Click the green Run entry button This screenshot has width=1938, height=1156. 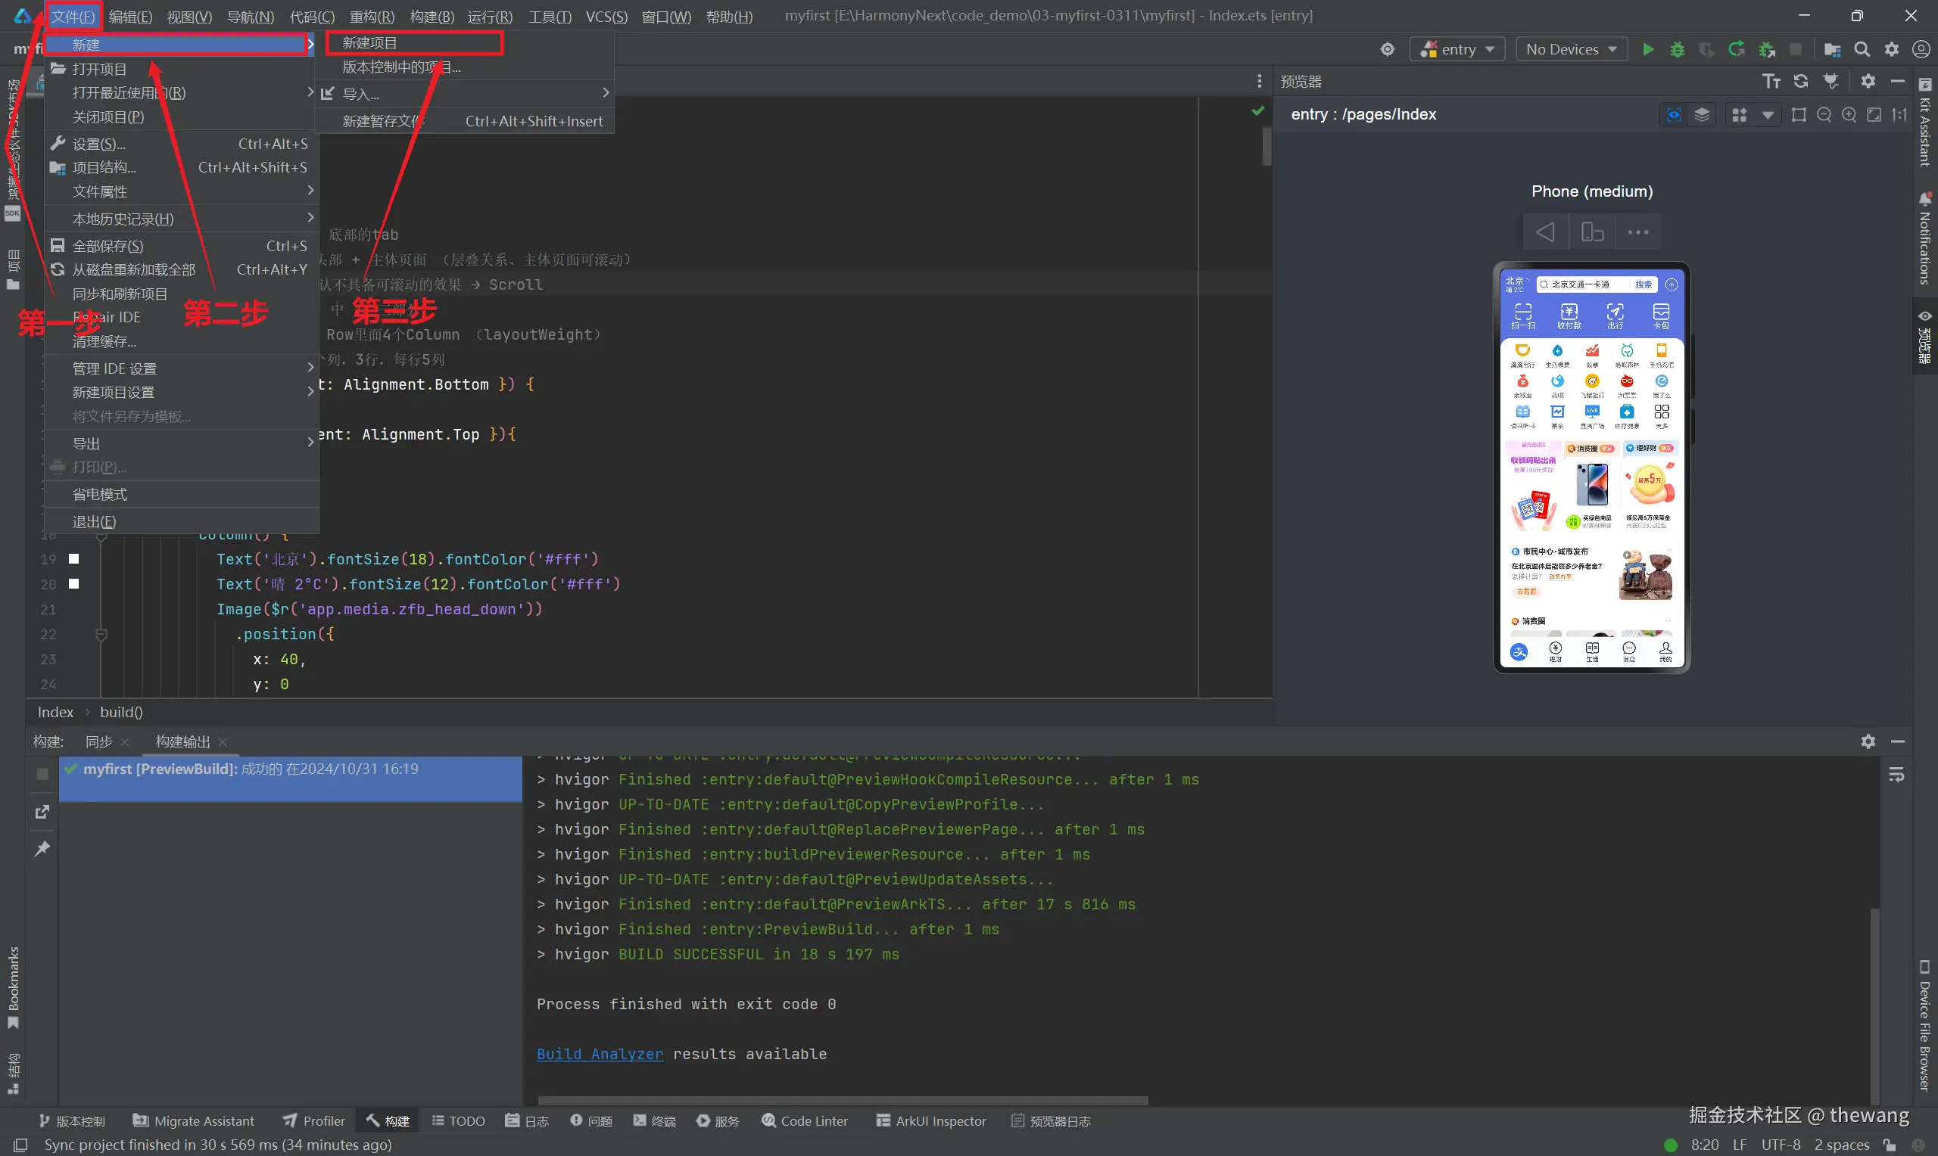1647,49
